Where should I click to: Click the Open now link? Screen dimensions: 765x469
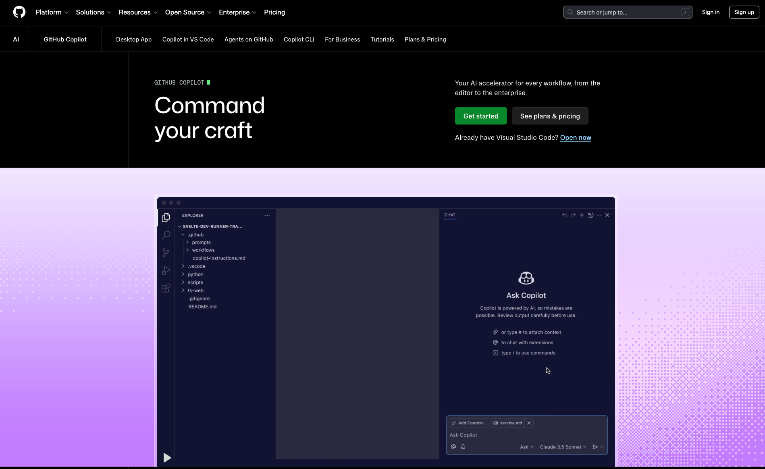click(576, 137)
